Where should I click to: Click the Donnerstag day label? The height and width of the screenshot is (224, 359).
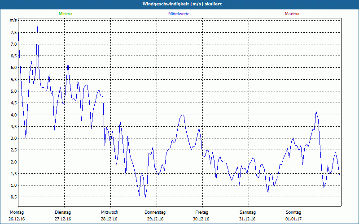tap(155, 212)
